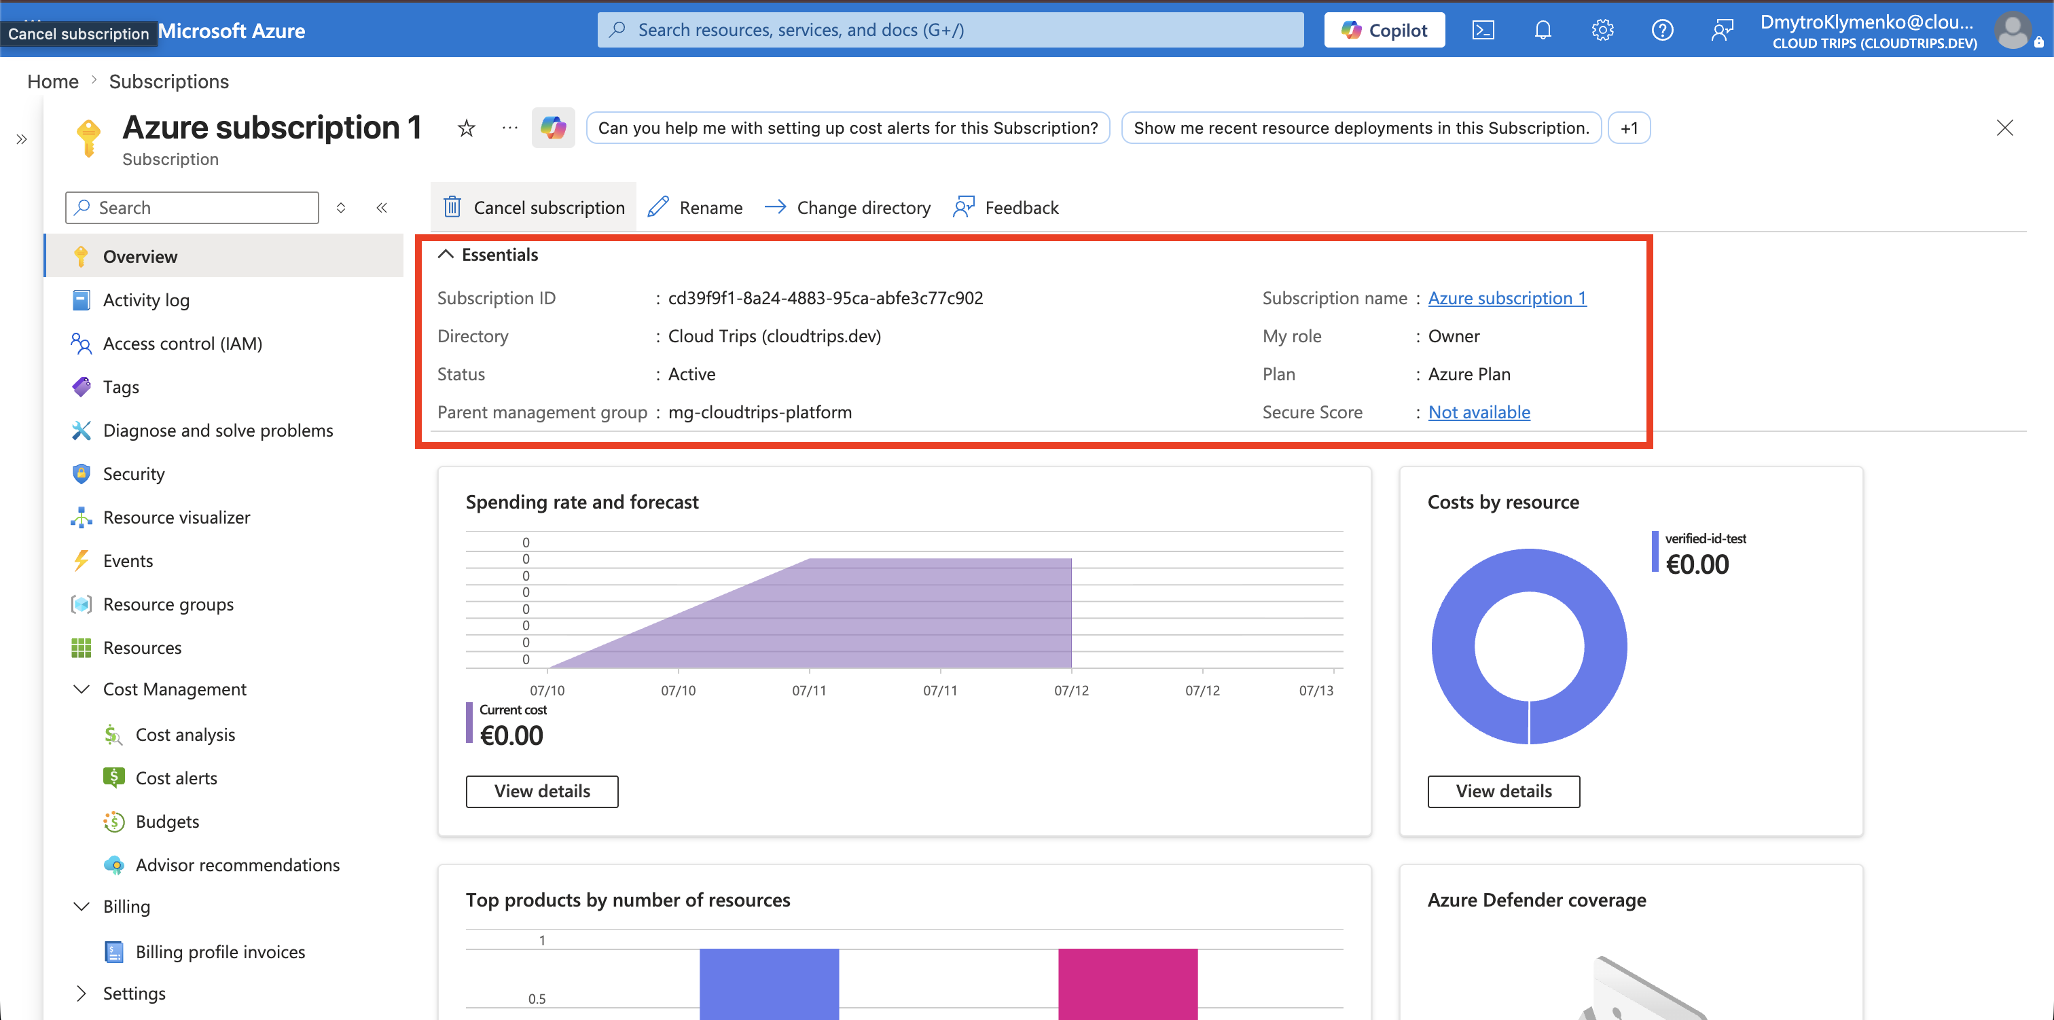Click the cost alerts Copilot suggestion
The image size is (2054, 1020).
[848, 128]
